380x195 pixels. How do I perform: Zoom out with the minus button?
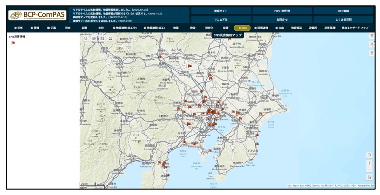pyautogui.click(x=369, y=169)
